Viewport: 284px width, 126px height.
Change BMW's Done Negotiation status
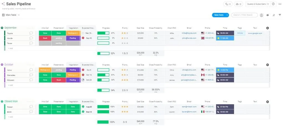point(73,112)
